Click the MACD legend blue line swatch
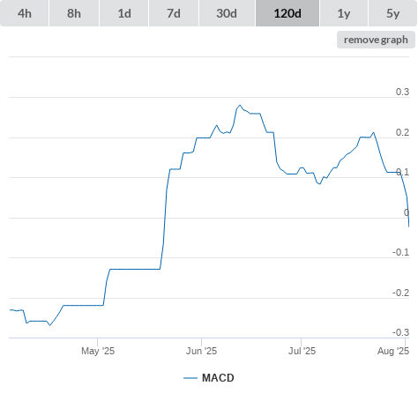This screenshot has height=401, width=418. (x=190, y=378)
